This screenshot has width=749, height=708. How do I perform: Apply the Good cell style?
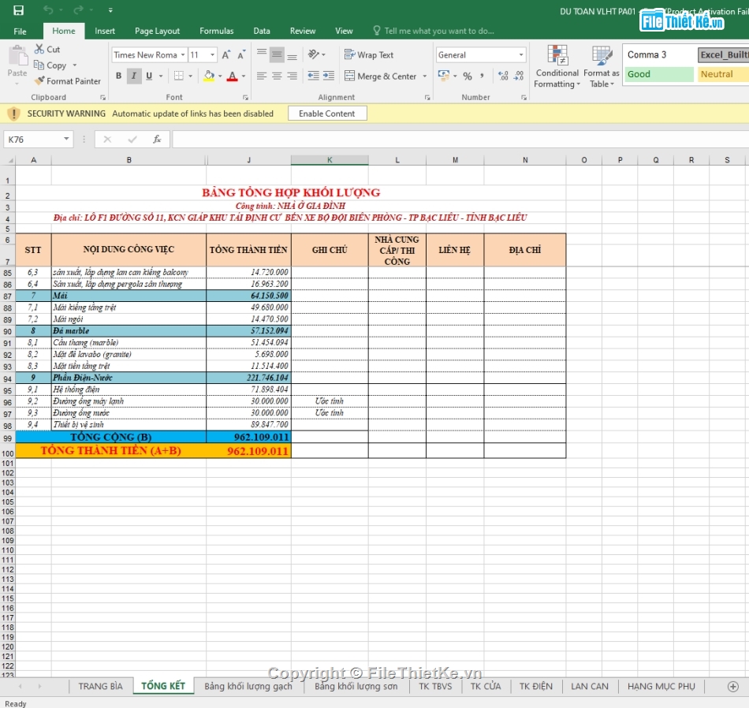click(659, 74)
